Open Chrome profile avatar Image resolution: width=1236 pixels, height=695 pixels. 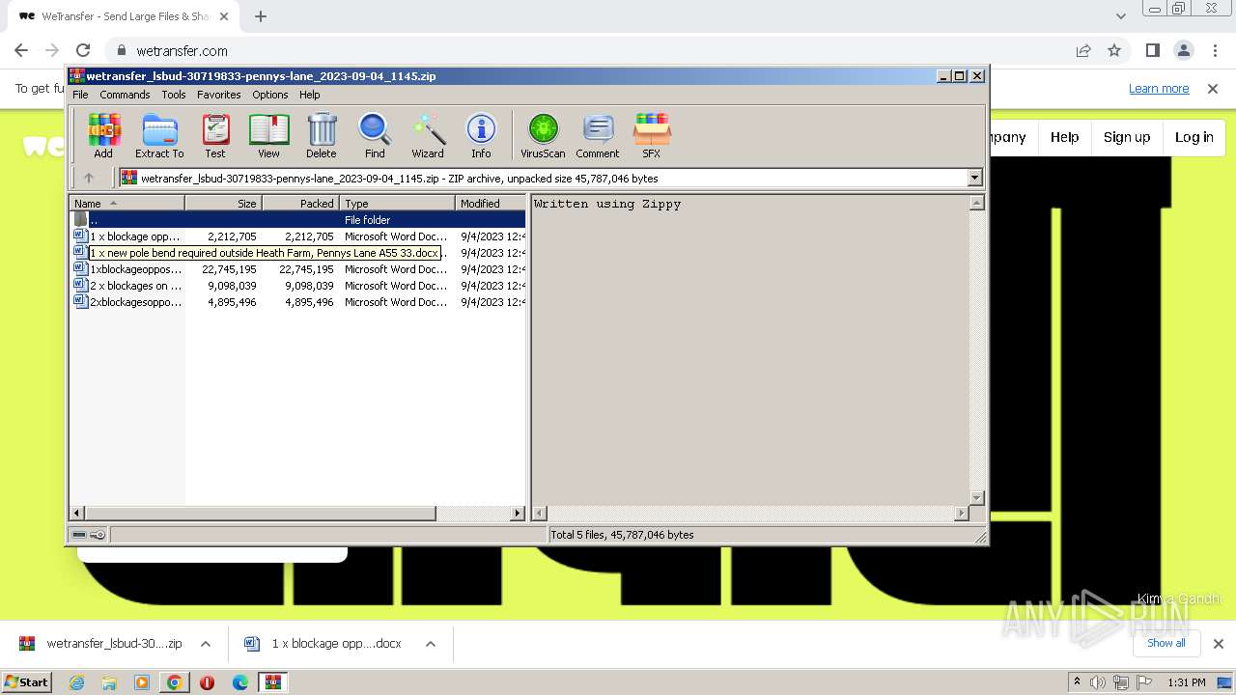1184,50
